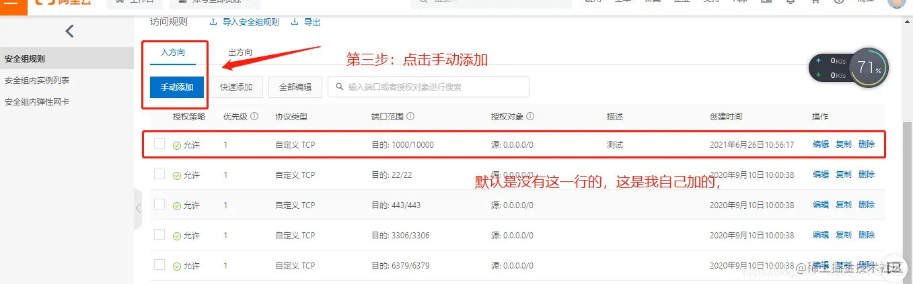The image size is (913, 284).
Task: Click 编辑 for the 443/443 rule
Action: click(821, 205)
